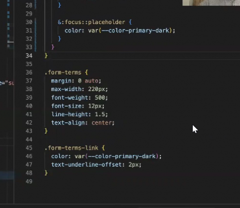Click line number 44 in the gutter
Image resolution: width=240 pixels, height=208 pixels.
(29, 139)
